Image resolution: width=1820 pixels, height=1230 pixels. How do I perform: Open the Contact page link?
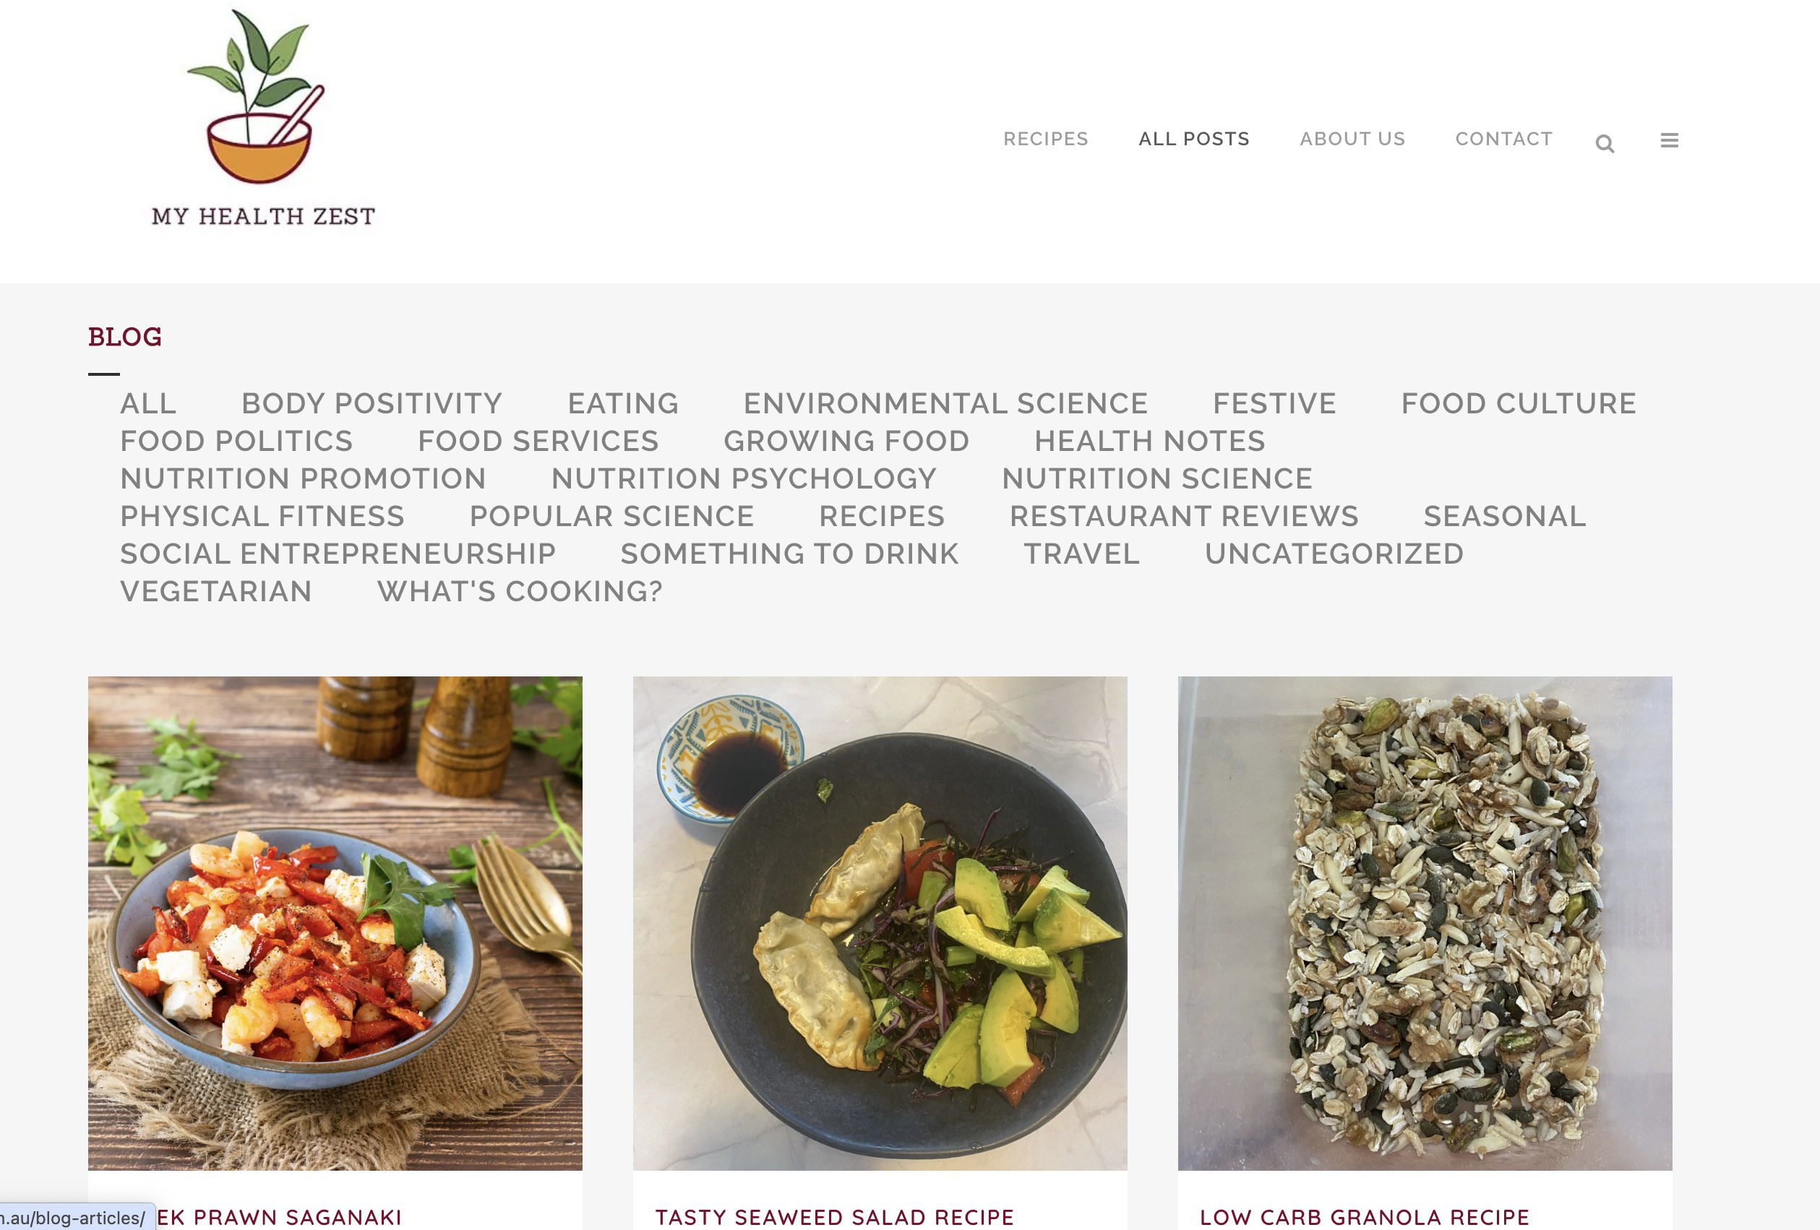tap(1503, 139)
